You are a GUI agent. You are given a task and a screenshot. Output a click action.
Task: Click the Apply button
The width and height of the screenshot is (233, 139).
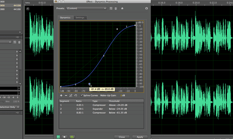pyautogui.click(x=140, y=137)
